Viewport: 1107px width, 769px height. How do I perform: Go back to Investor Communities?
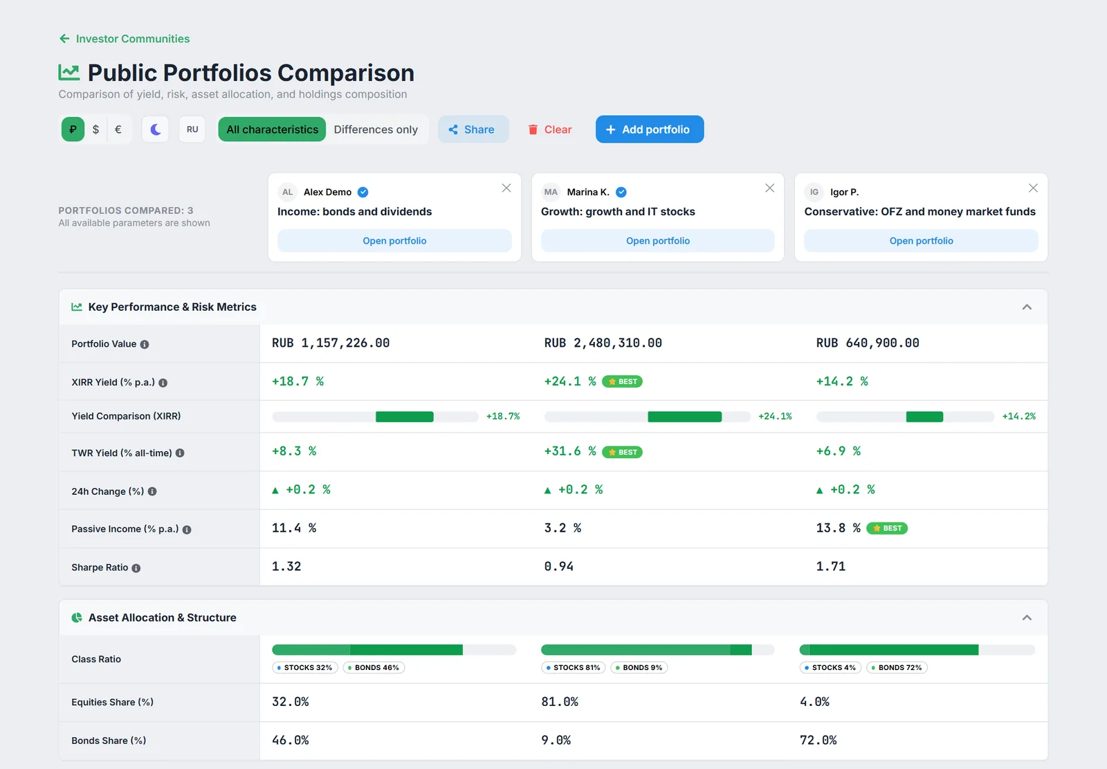tap(125, 39)
